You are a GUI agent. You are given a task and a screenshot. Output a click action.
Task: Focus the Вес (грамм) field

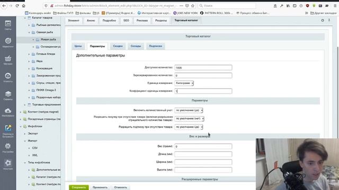pos(203,147)
